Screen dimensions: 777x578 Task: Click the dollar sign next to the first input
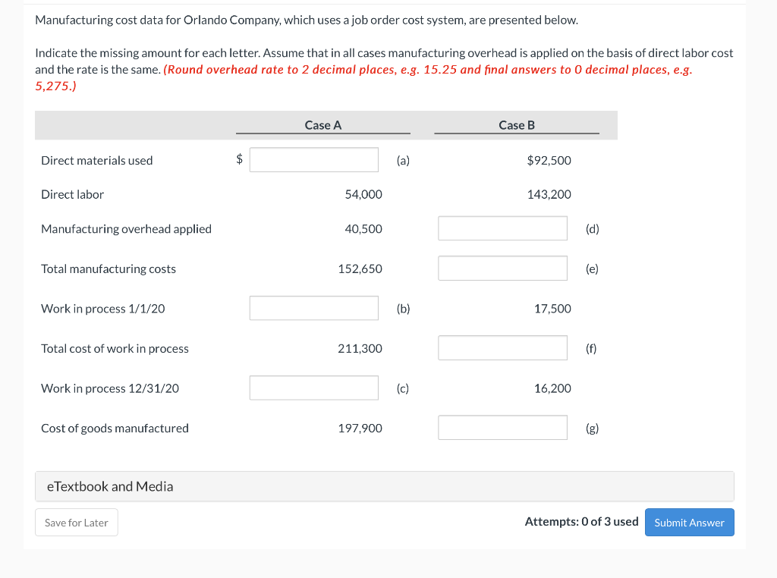pyautogui.click(x=240, y=159)
